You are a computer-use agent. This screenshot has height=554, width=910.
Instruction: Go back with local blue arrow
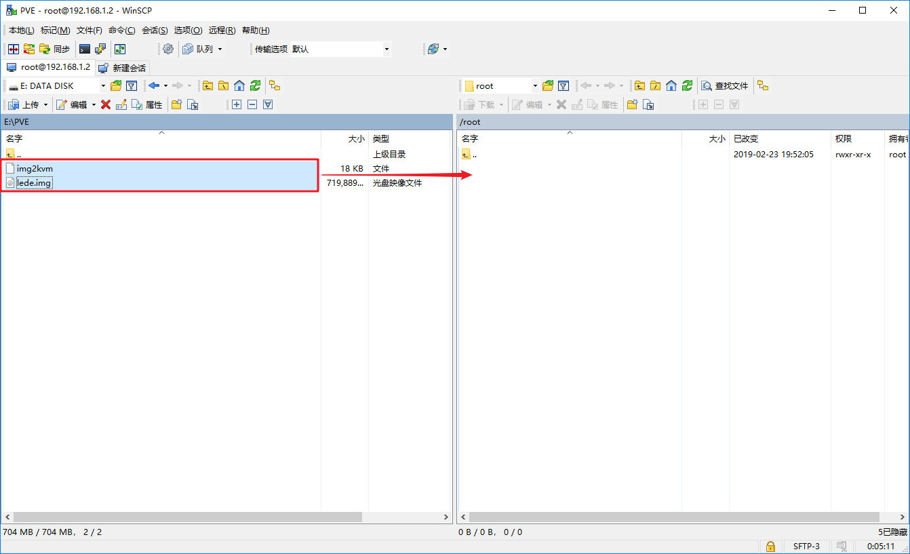153,86
